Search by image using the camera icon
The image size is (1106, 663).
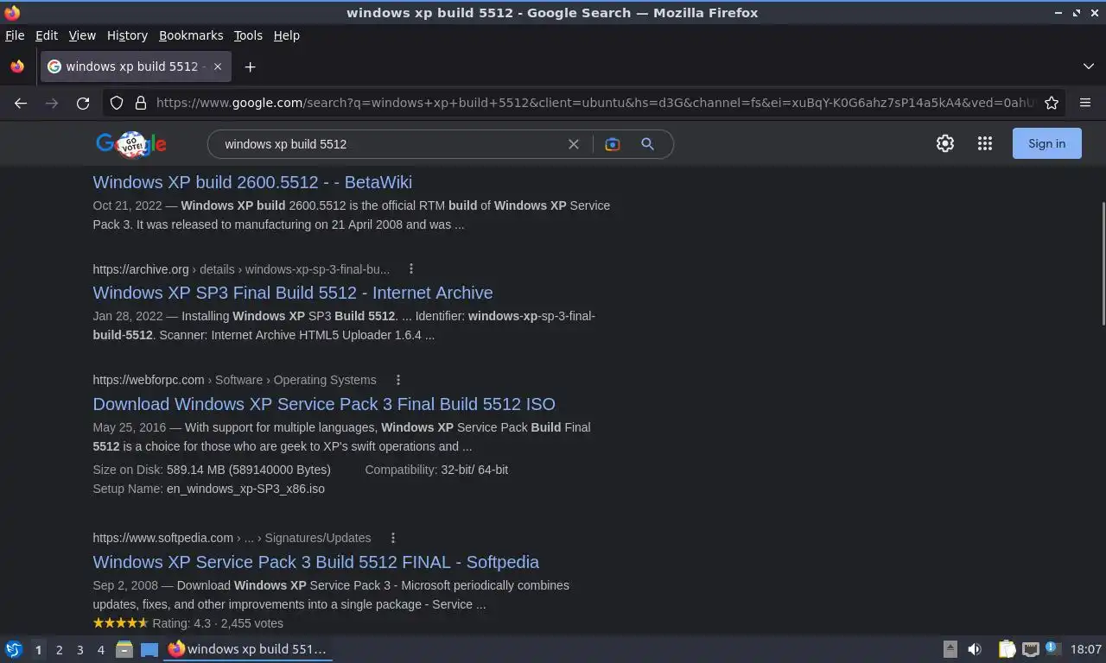click(x=613, y=144)
